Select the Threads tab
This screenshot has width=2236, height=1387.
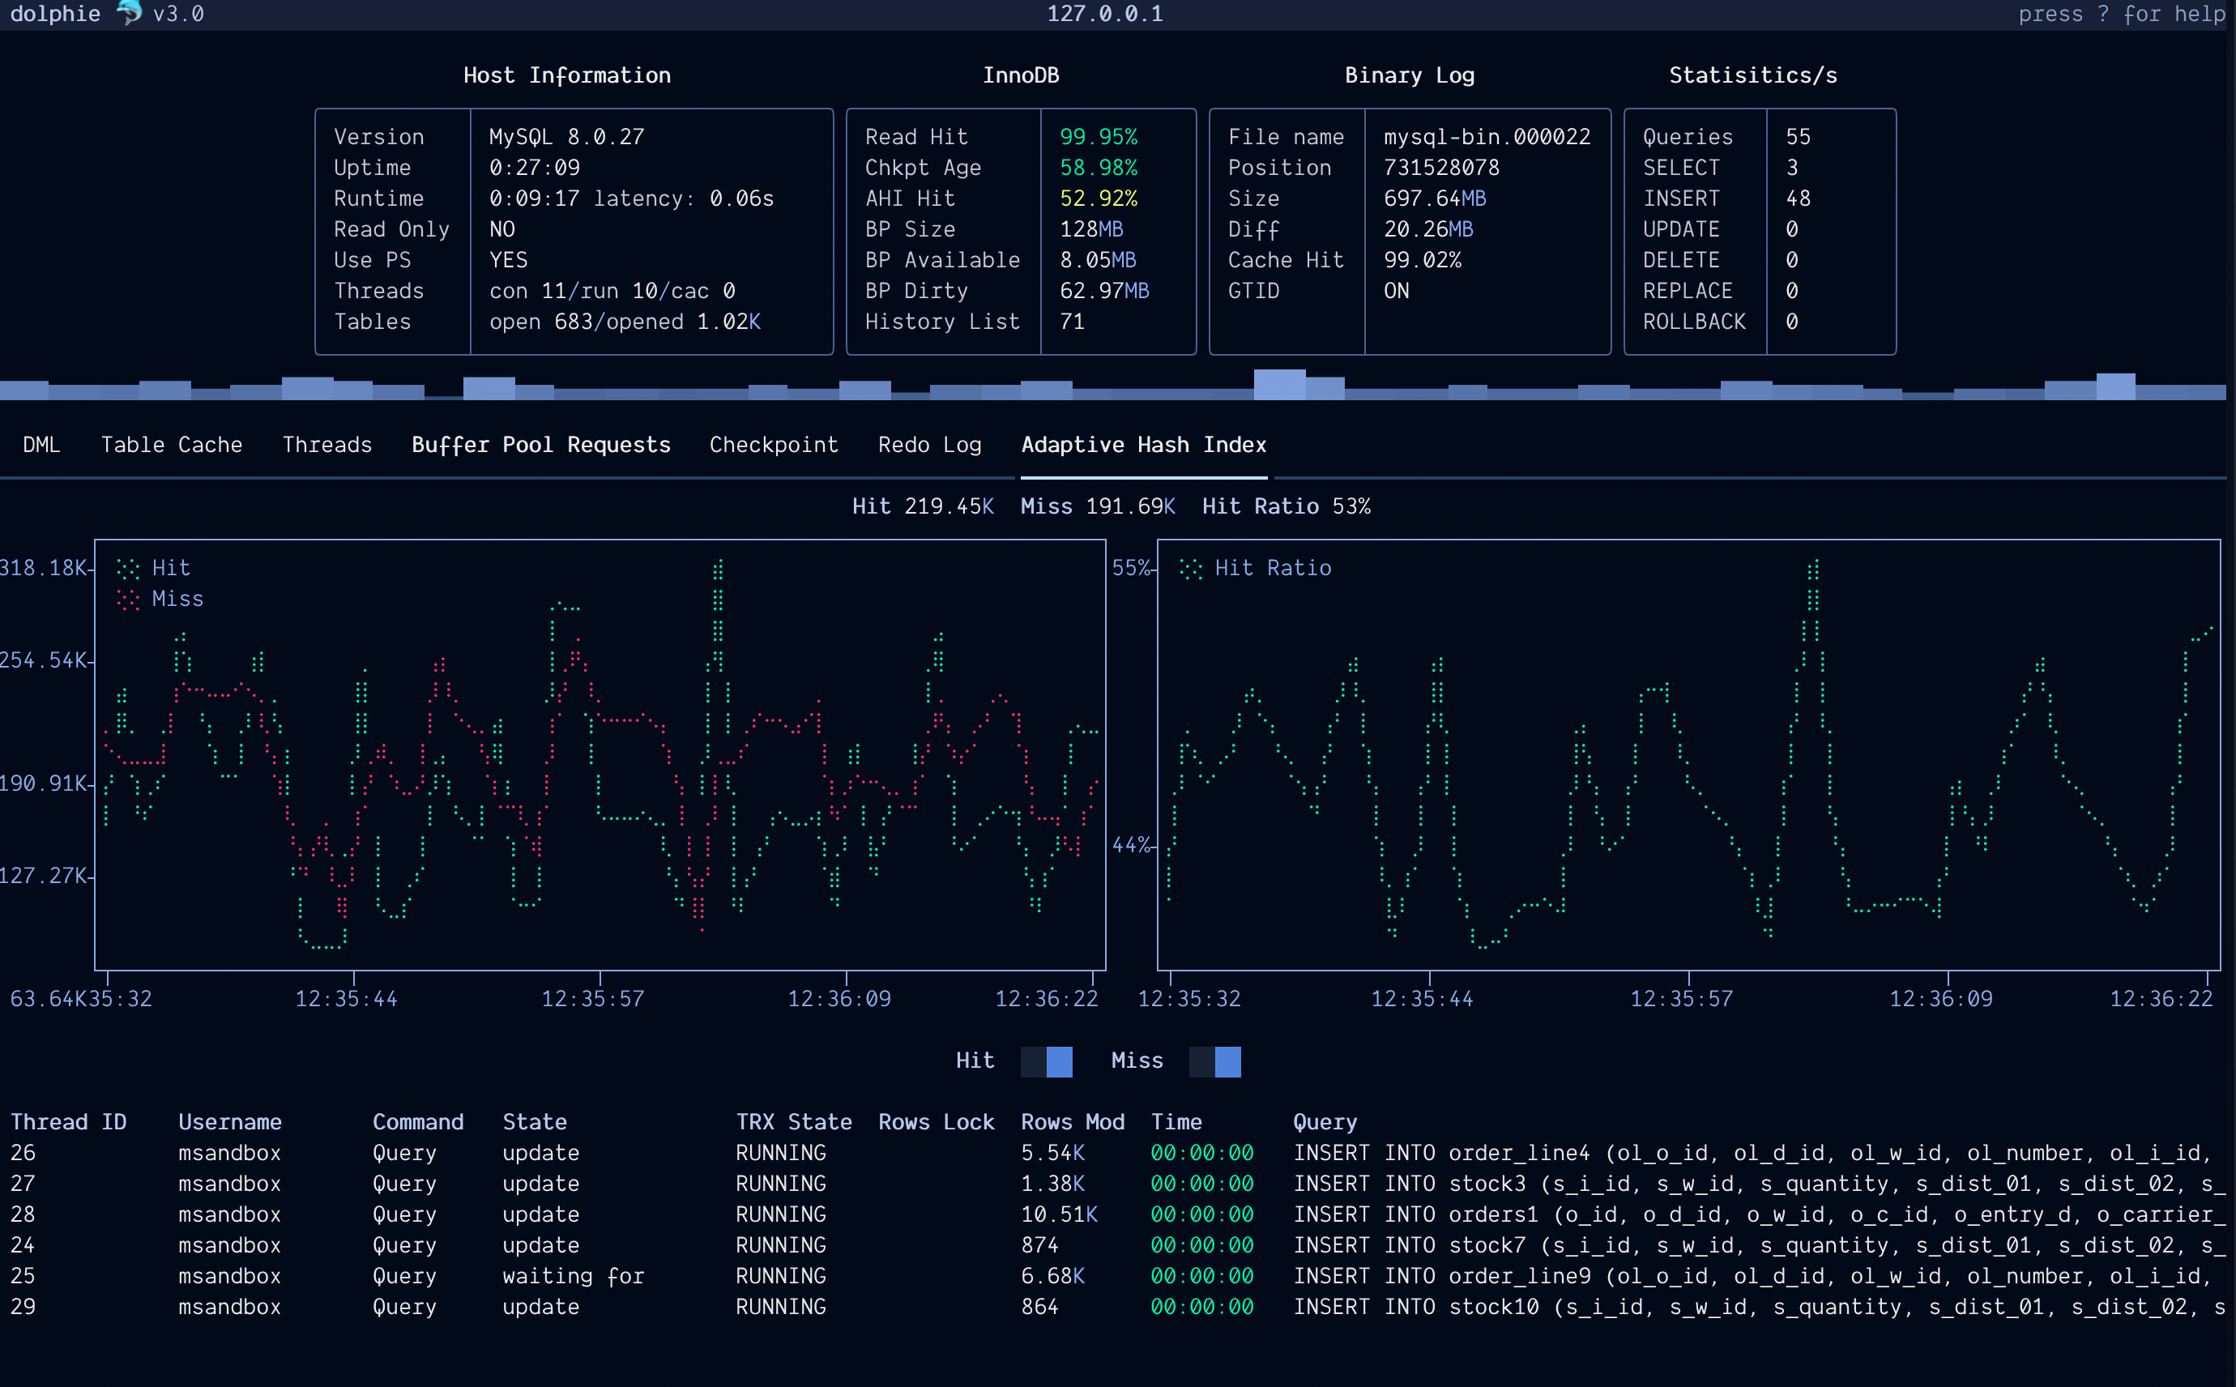pyautogui.click(x=326, y=444)
